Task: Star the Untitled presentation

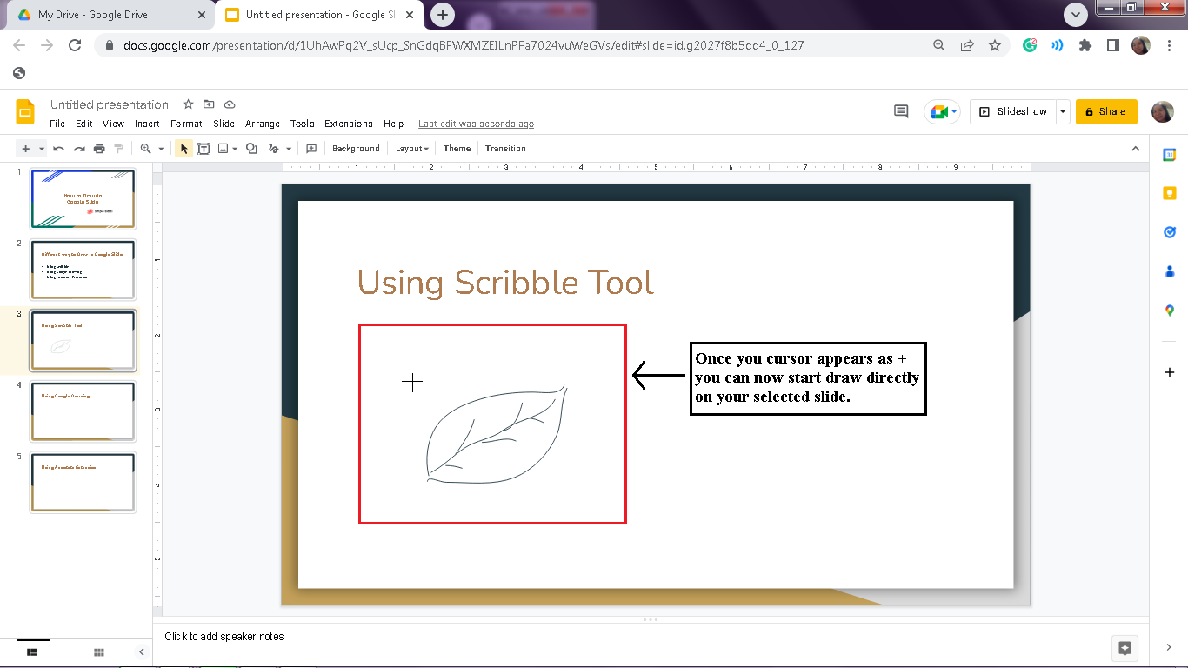Action: pyautogui.click(x=188, y=104)
